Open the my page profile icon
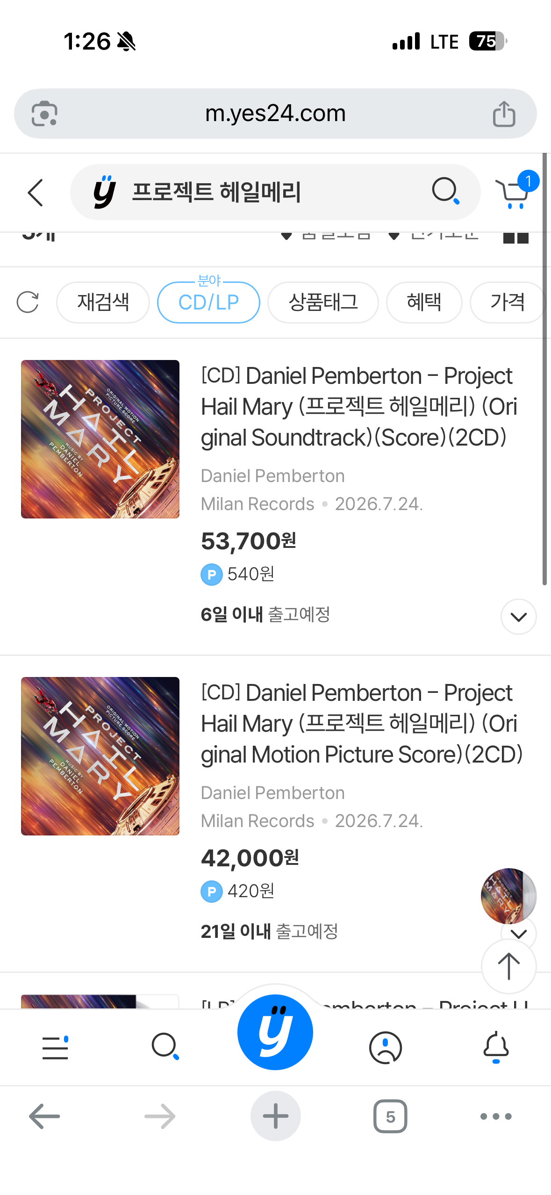Image resolution: width=551 pixels, height=1195 pixels. tap(385, 1048)
